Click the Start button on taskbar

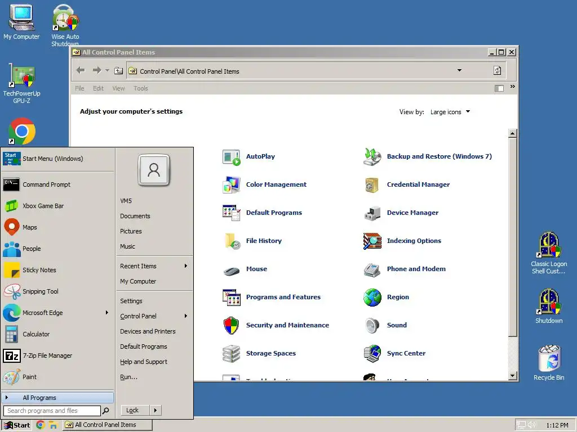pyautogui.click(x=17, y=425)
